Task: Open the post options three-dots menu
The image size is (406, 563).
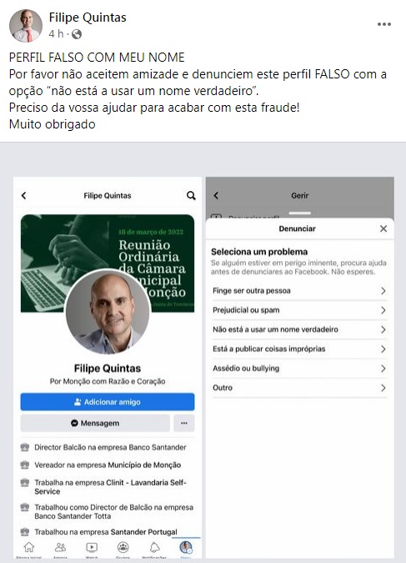Action: tap(383, 24)
